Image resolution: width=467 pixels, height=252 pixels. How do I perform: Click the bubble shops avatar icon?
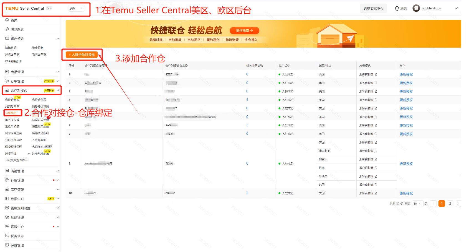[x=416, y=8]
